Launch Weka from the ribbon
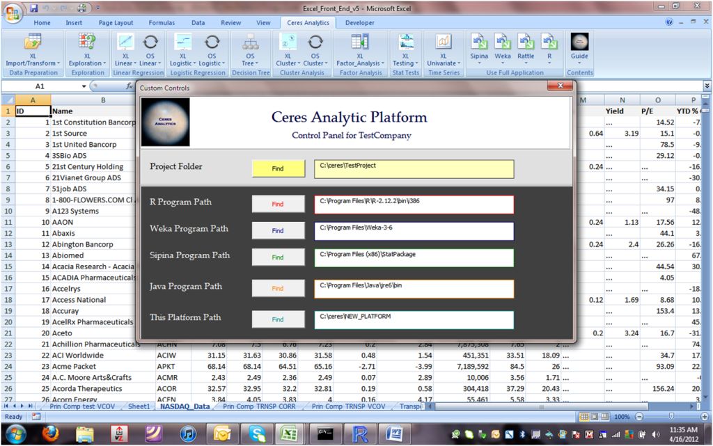The width and height of the screenshot is (713, 446). (x=503, y=48)
